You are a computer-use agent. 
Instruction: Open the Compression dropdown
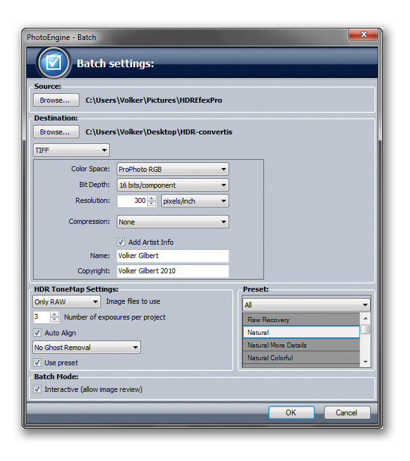point(173,222)
